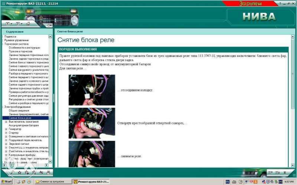Open the help question mark in title bar
Image resolution: width=297 pixels, height=185 pixels.
pos(280,4)
